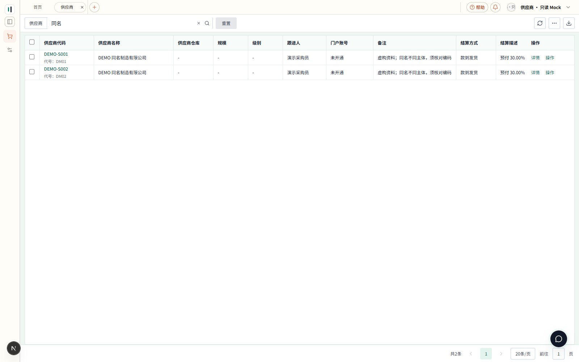The image size is (579, 362).
Task: Check the DEMO-S002 row checkbox
Action: [x=32, y=72]
